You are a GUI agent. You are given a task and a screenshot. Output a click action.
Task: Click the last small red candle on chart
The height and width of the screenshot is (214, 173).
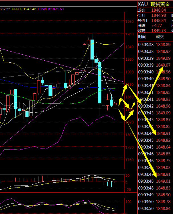[x=115, y=104]
